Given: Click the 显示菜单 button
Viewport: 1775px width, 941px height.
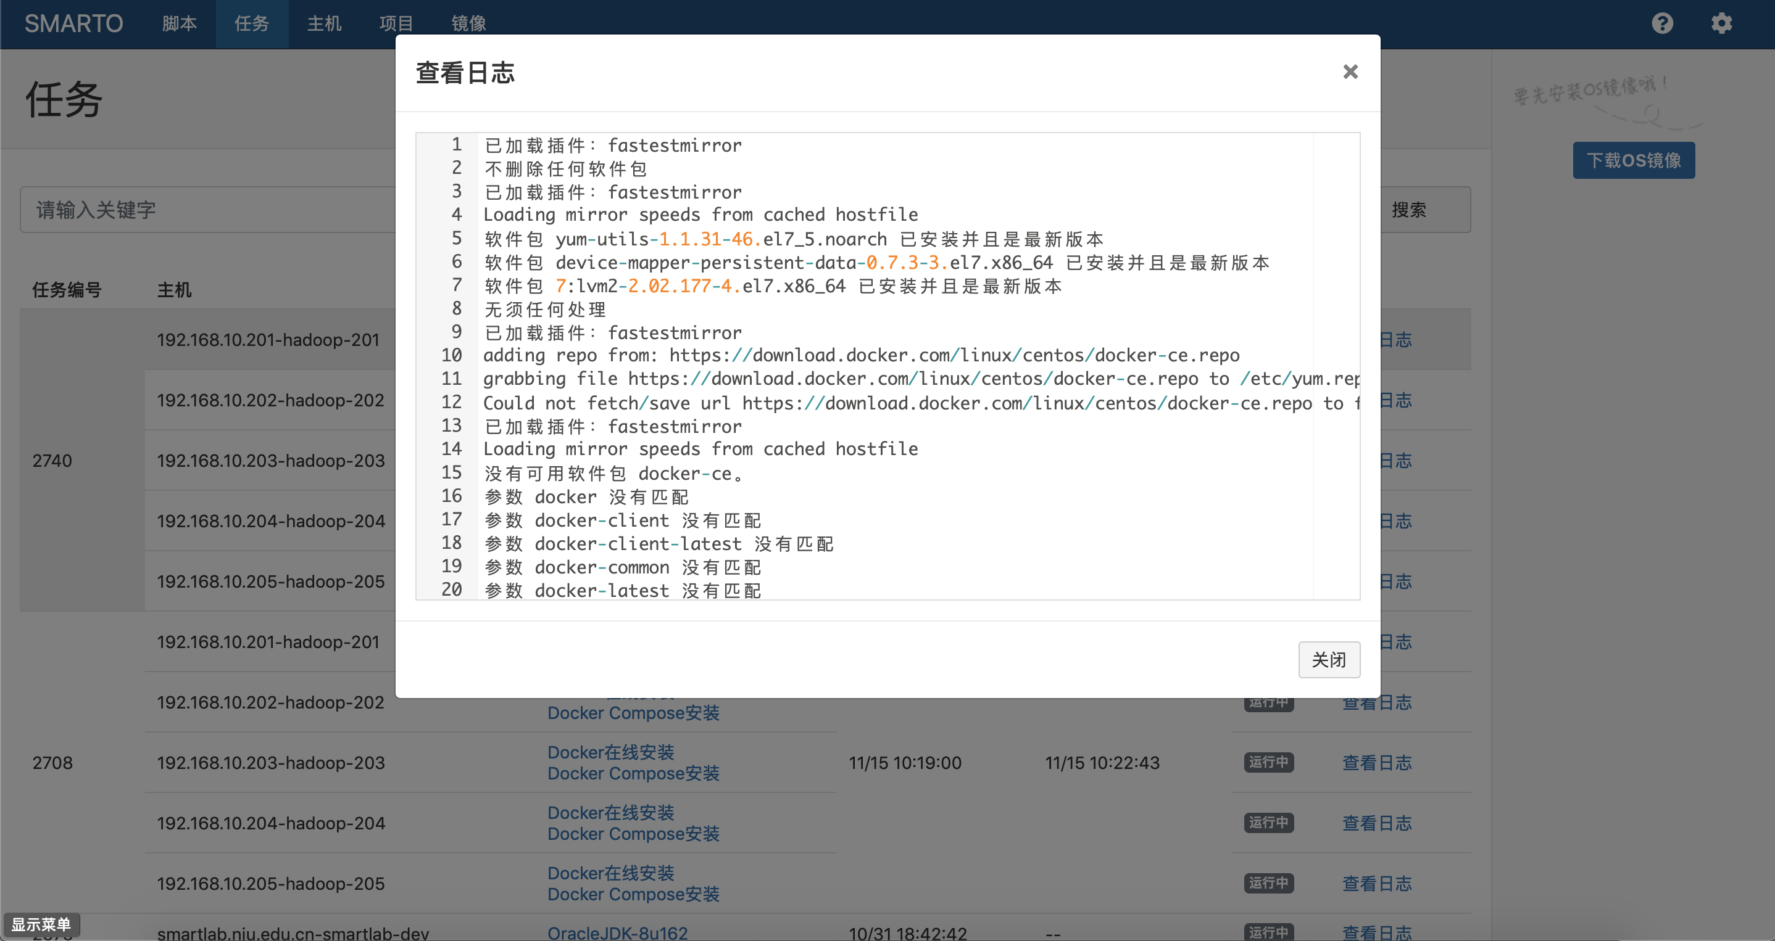Looking at the screenshot, I should 41,924.
